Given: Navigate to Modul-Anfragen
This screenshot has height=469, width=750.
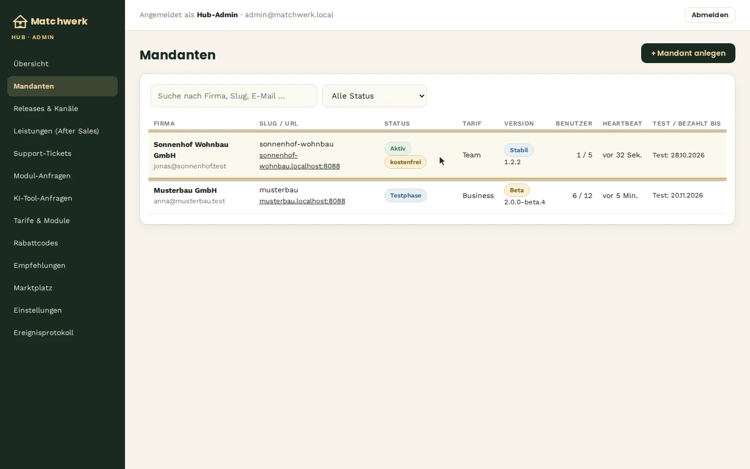Looking at the screenshot, I should pos(63,176).
